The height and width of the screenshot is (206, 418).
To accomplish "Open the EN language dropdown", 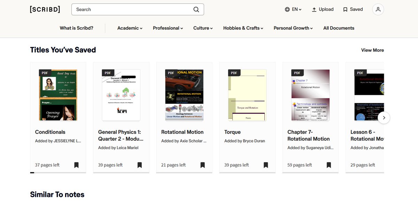I will tap(297, 9).
